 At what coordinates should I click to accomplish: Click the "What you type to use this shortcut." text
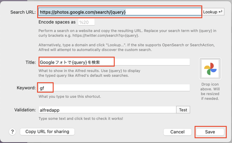coord(70,97)
